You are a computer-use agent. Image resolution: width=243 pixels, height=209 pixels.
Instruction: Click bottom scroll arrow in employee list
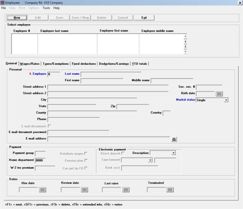pos(185,51)
